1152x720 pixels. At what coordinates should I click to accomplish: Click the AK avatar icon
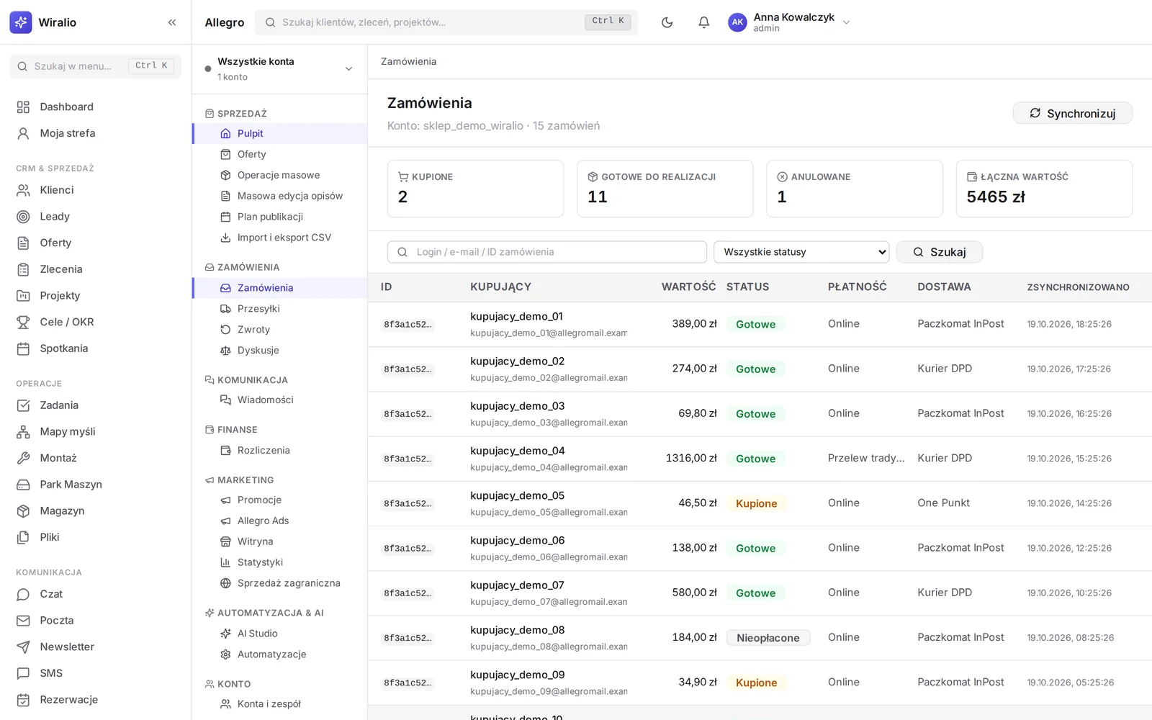(737, 22)
